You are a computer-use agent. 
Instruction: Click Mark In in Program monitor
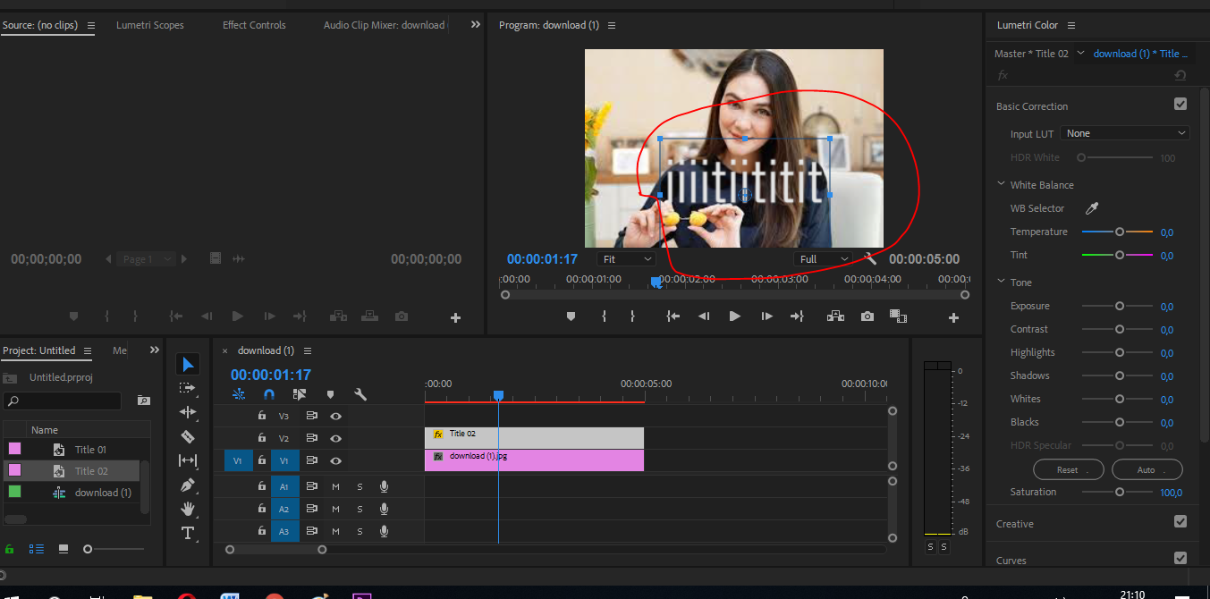[x=604, y=316]
